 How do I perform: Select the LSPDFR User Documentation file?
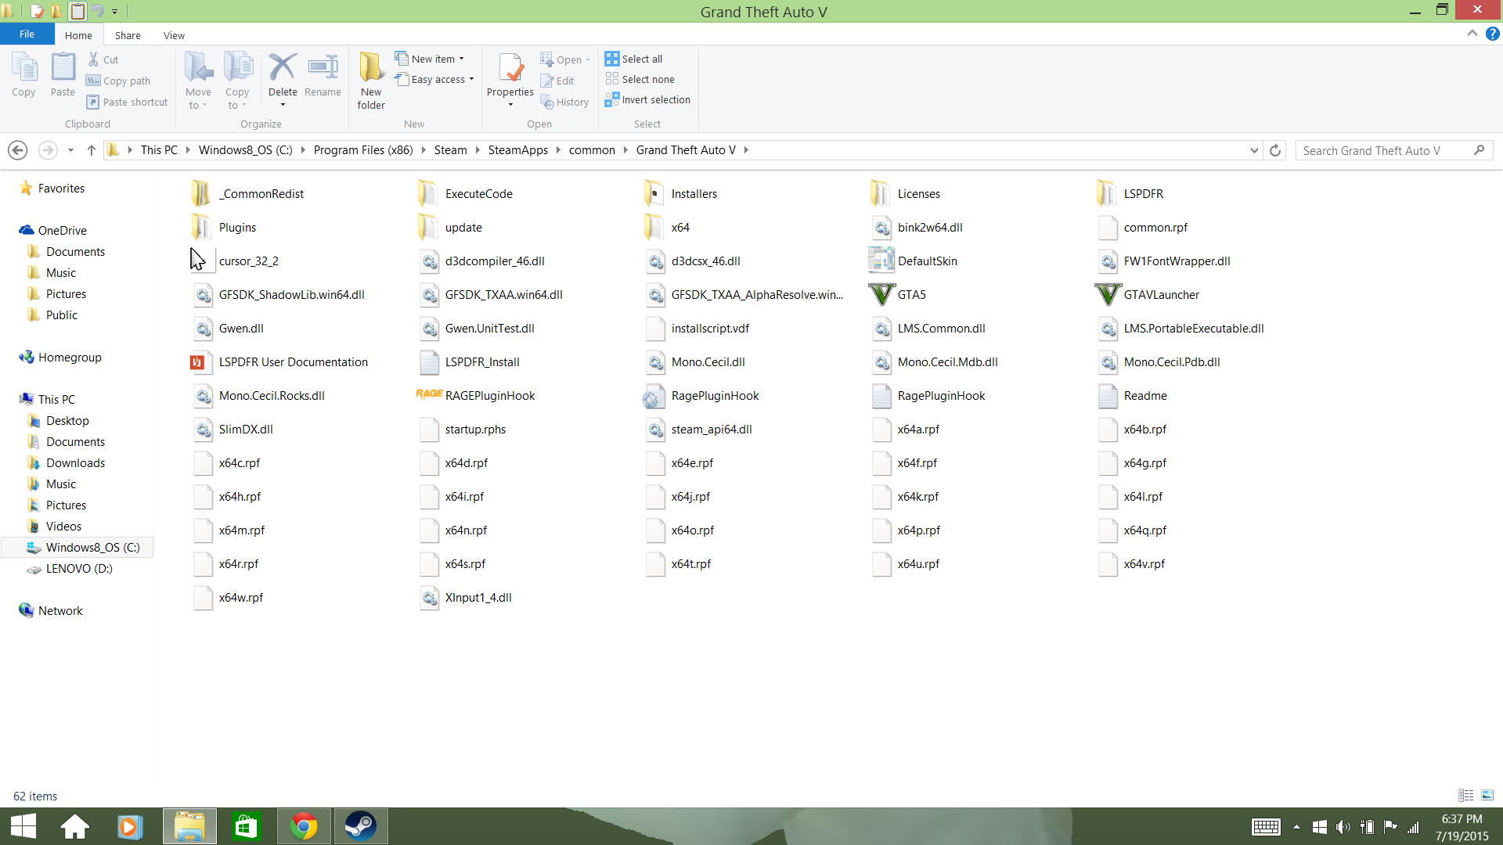[x=293, y=362]
